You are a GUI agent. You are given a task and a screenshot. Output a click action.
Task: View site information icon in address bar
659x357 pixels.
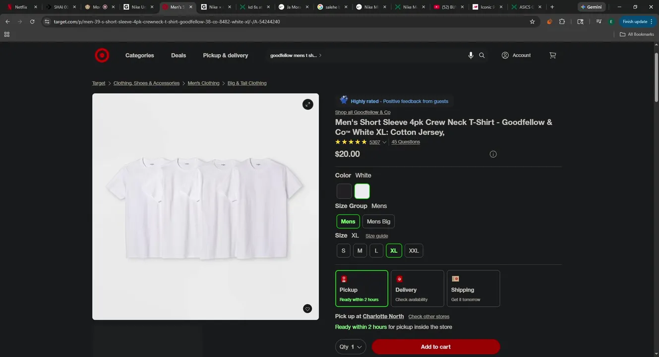click(47, 22)
